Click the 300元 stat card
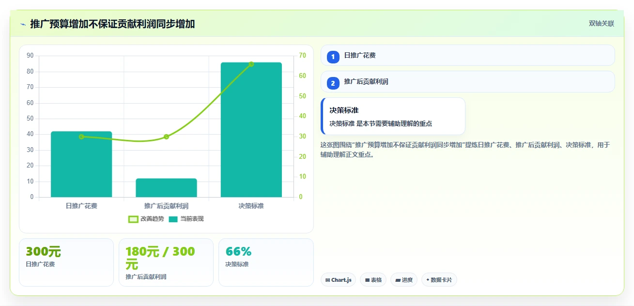The width and height of the screenshot is (634, 306). [66, 262]
